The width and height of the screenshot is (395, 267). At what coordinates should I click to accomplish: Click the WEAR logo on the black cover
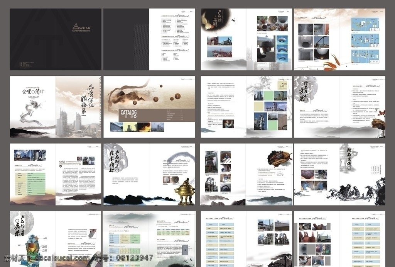pyautogui.click(x=81, y=27)
